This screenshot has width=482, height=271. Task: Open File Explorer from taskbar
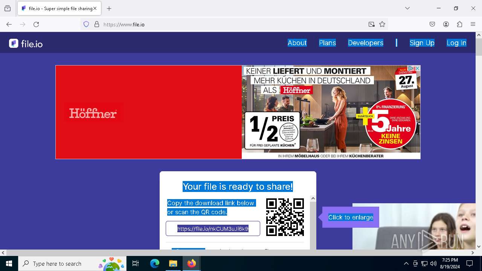click(x=173, y=263)
